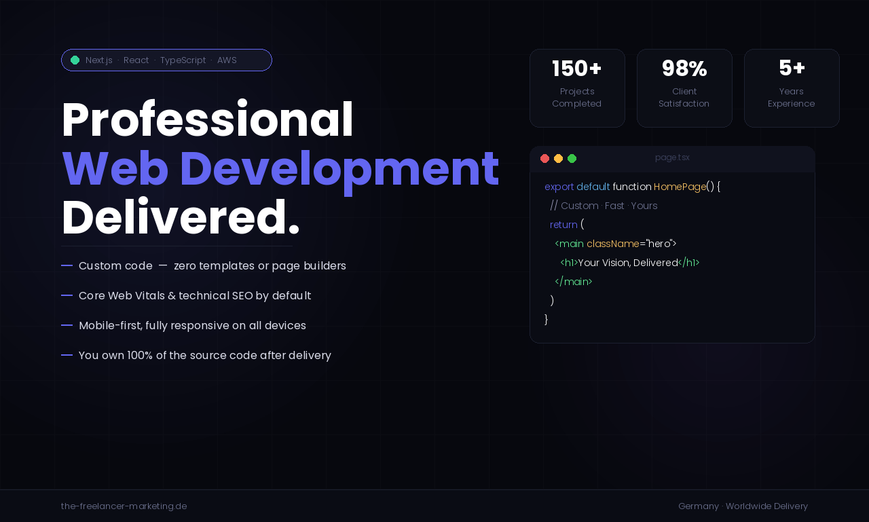Screen dimensions: 869x522
Task: Click the "Client Satisfaction" caption
Action: tap(684, 98)
